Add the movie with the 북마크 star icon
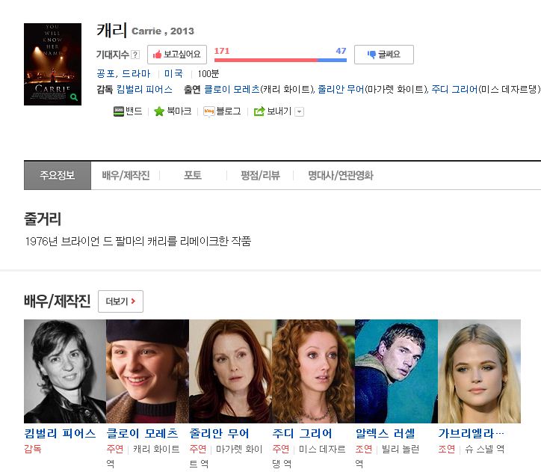This screenshot has height=472, width=541. (x=158, y=111)
